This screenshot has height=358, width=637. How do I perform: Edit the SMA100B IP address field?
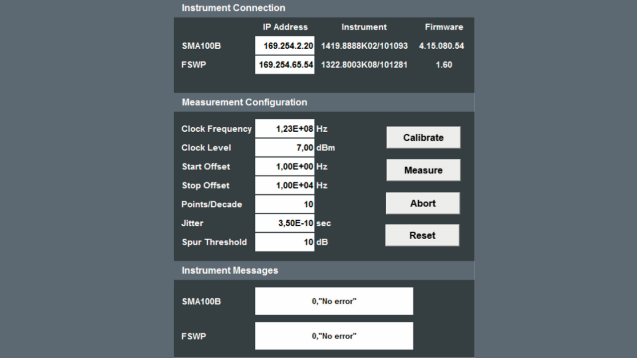pyautogui.click(x=285, y=46)
